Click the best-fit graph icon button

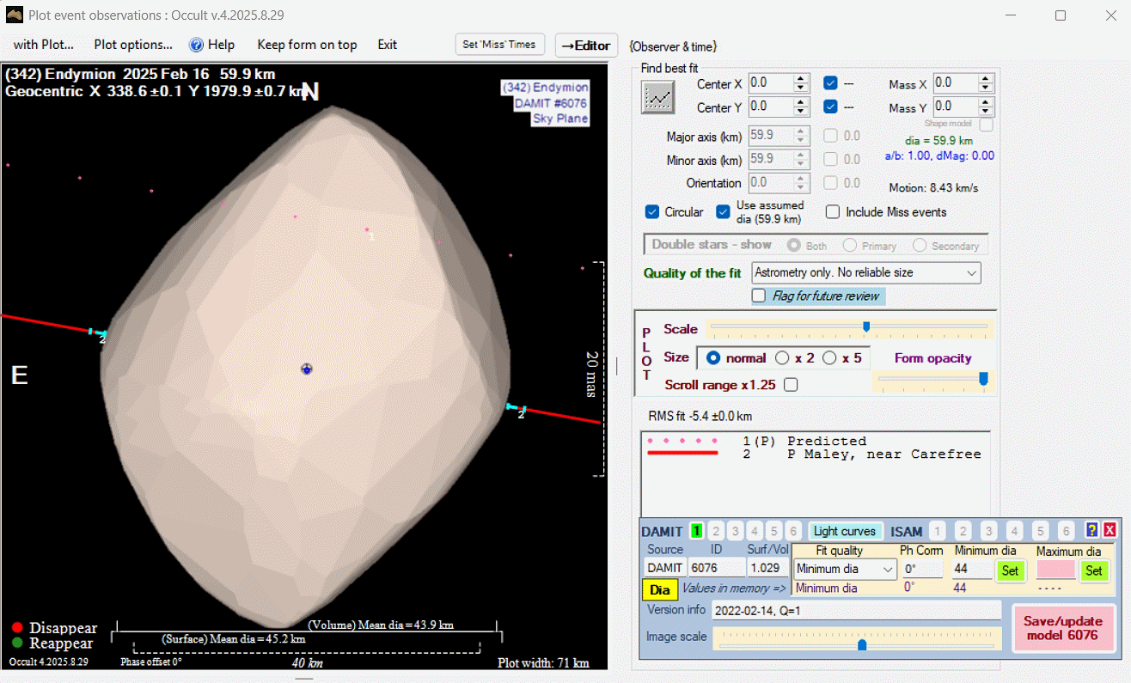pyautogui.click(x=658, y=98)
